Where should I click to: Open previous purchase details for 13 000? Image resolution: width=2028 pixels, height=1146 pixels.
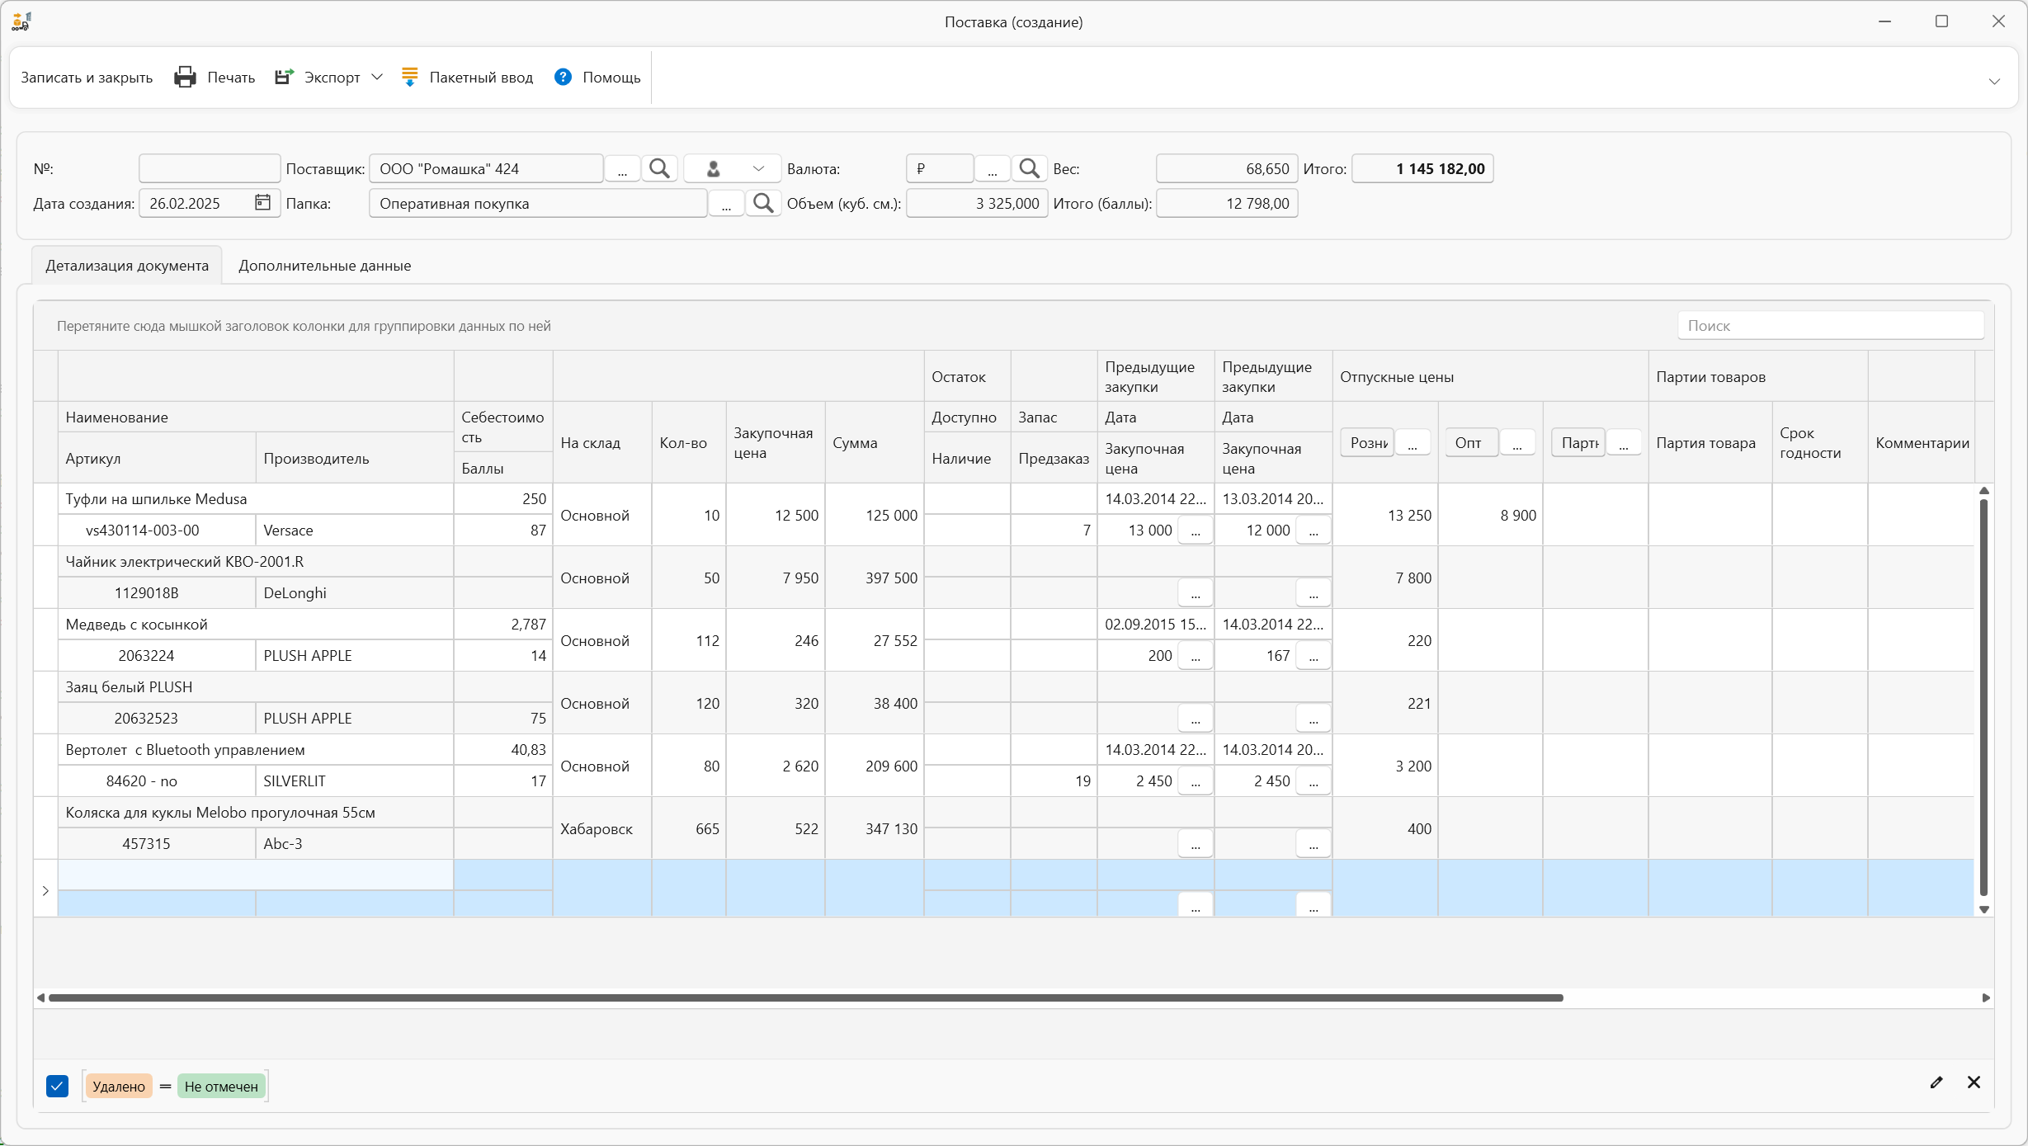click(1196, 531)
